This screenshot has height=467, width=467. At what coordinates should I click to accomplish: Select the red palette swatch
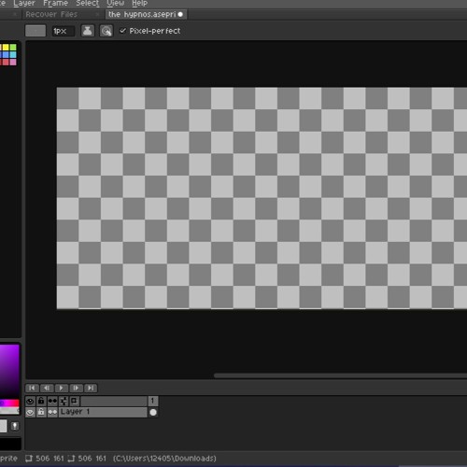[x=6, y=62]
